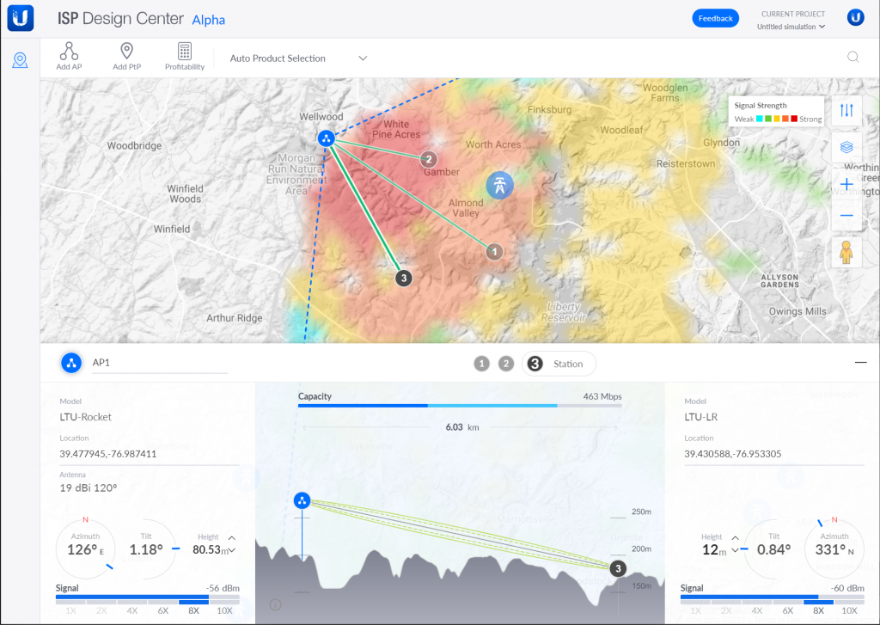The width and height of the screenshot is (880, 625).
Task: Zoom out the map with minus
Action: [846, 216]
